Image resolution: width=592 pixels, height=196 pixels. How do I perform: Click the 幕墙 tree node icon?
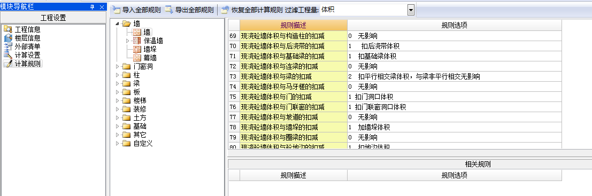point(137,58)
